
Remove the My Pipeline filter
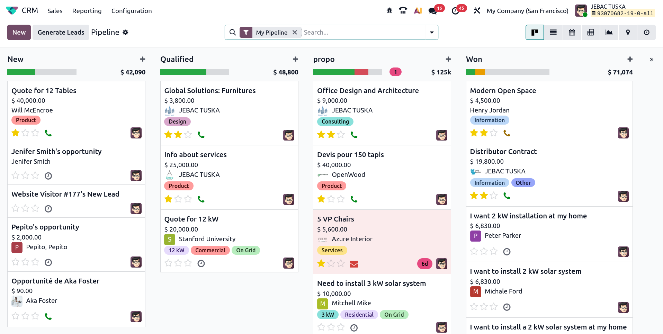pos(295,33)
